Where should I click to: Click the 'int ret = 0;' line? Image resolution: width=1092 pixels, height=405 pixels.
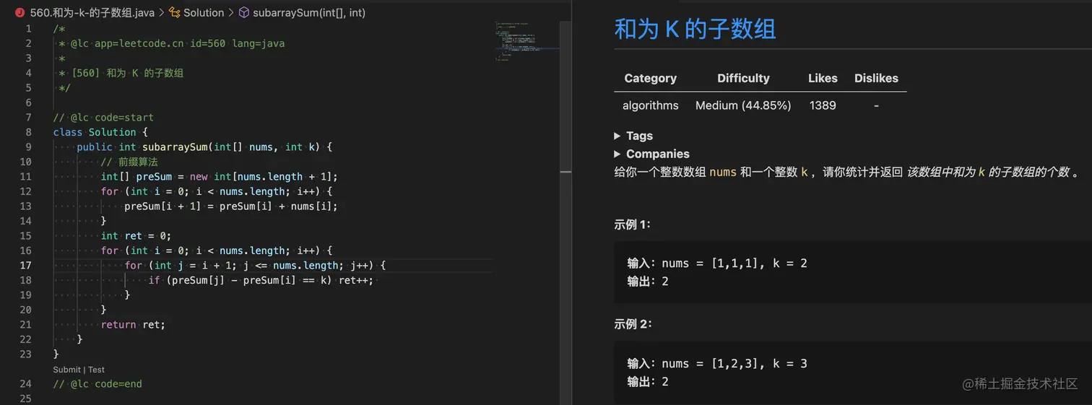(136, 235)
